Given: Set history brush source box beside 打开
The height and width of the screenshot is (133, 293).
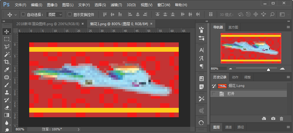Looking at the screenshot, I should coord(214,94).
